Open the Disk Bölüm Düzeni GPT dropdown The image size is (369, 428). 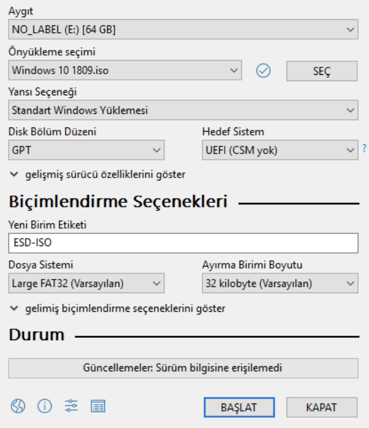[86, 150]
